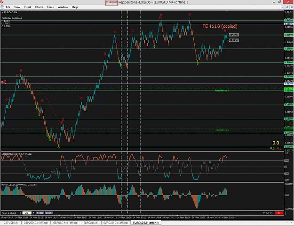Open the Window menu
This screenshot has width=294, height=226.
tap(63, 7)
